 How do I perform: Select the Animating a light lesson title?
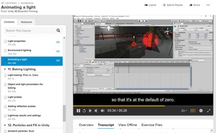click(17, 60)
